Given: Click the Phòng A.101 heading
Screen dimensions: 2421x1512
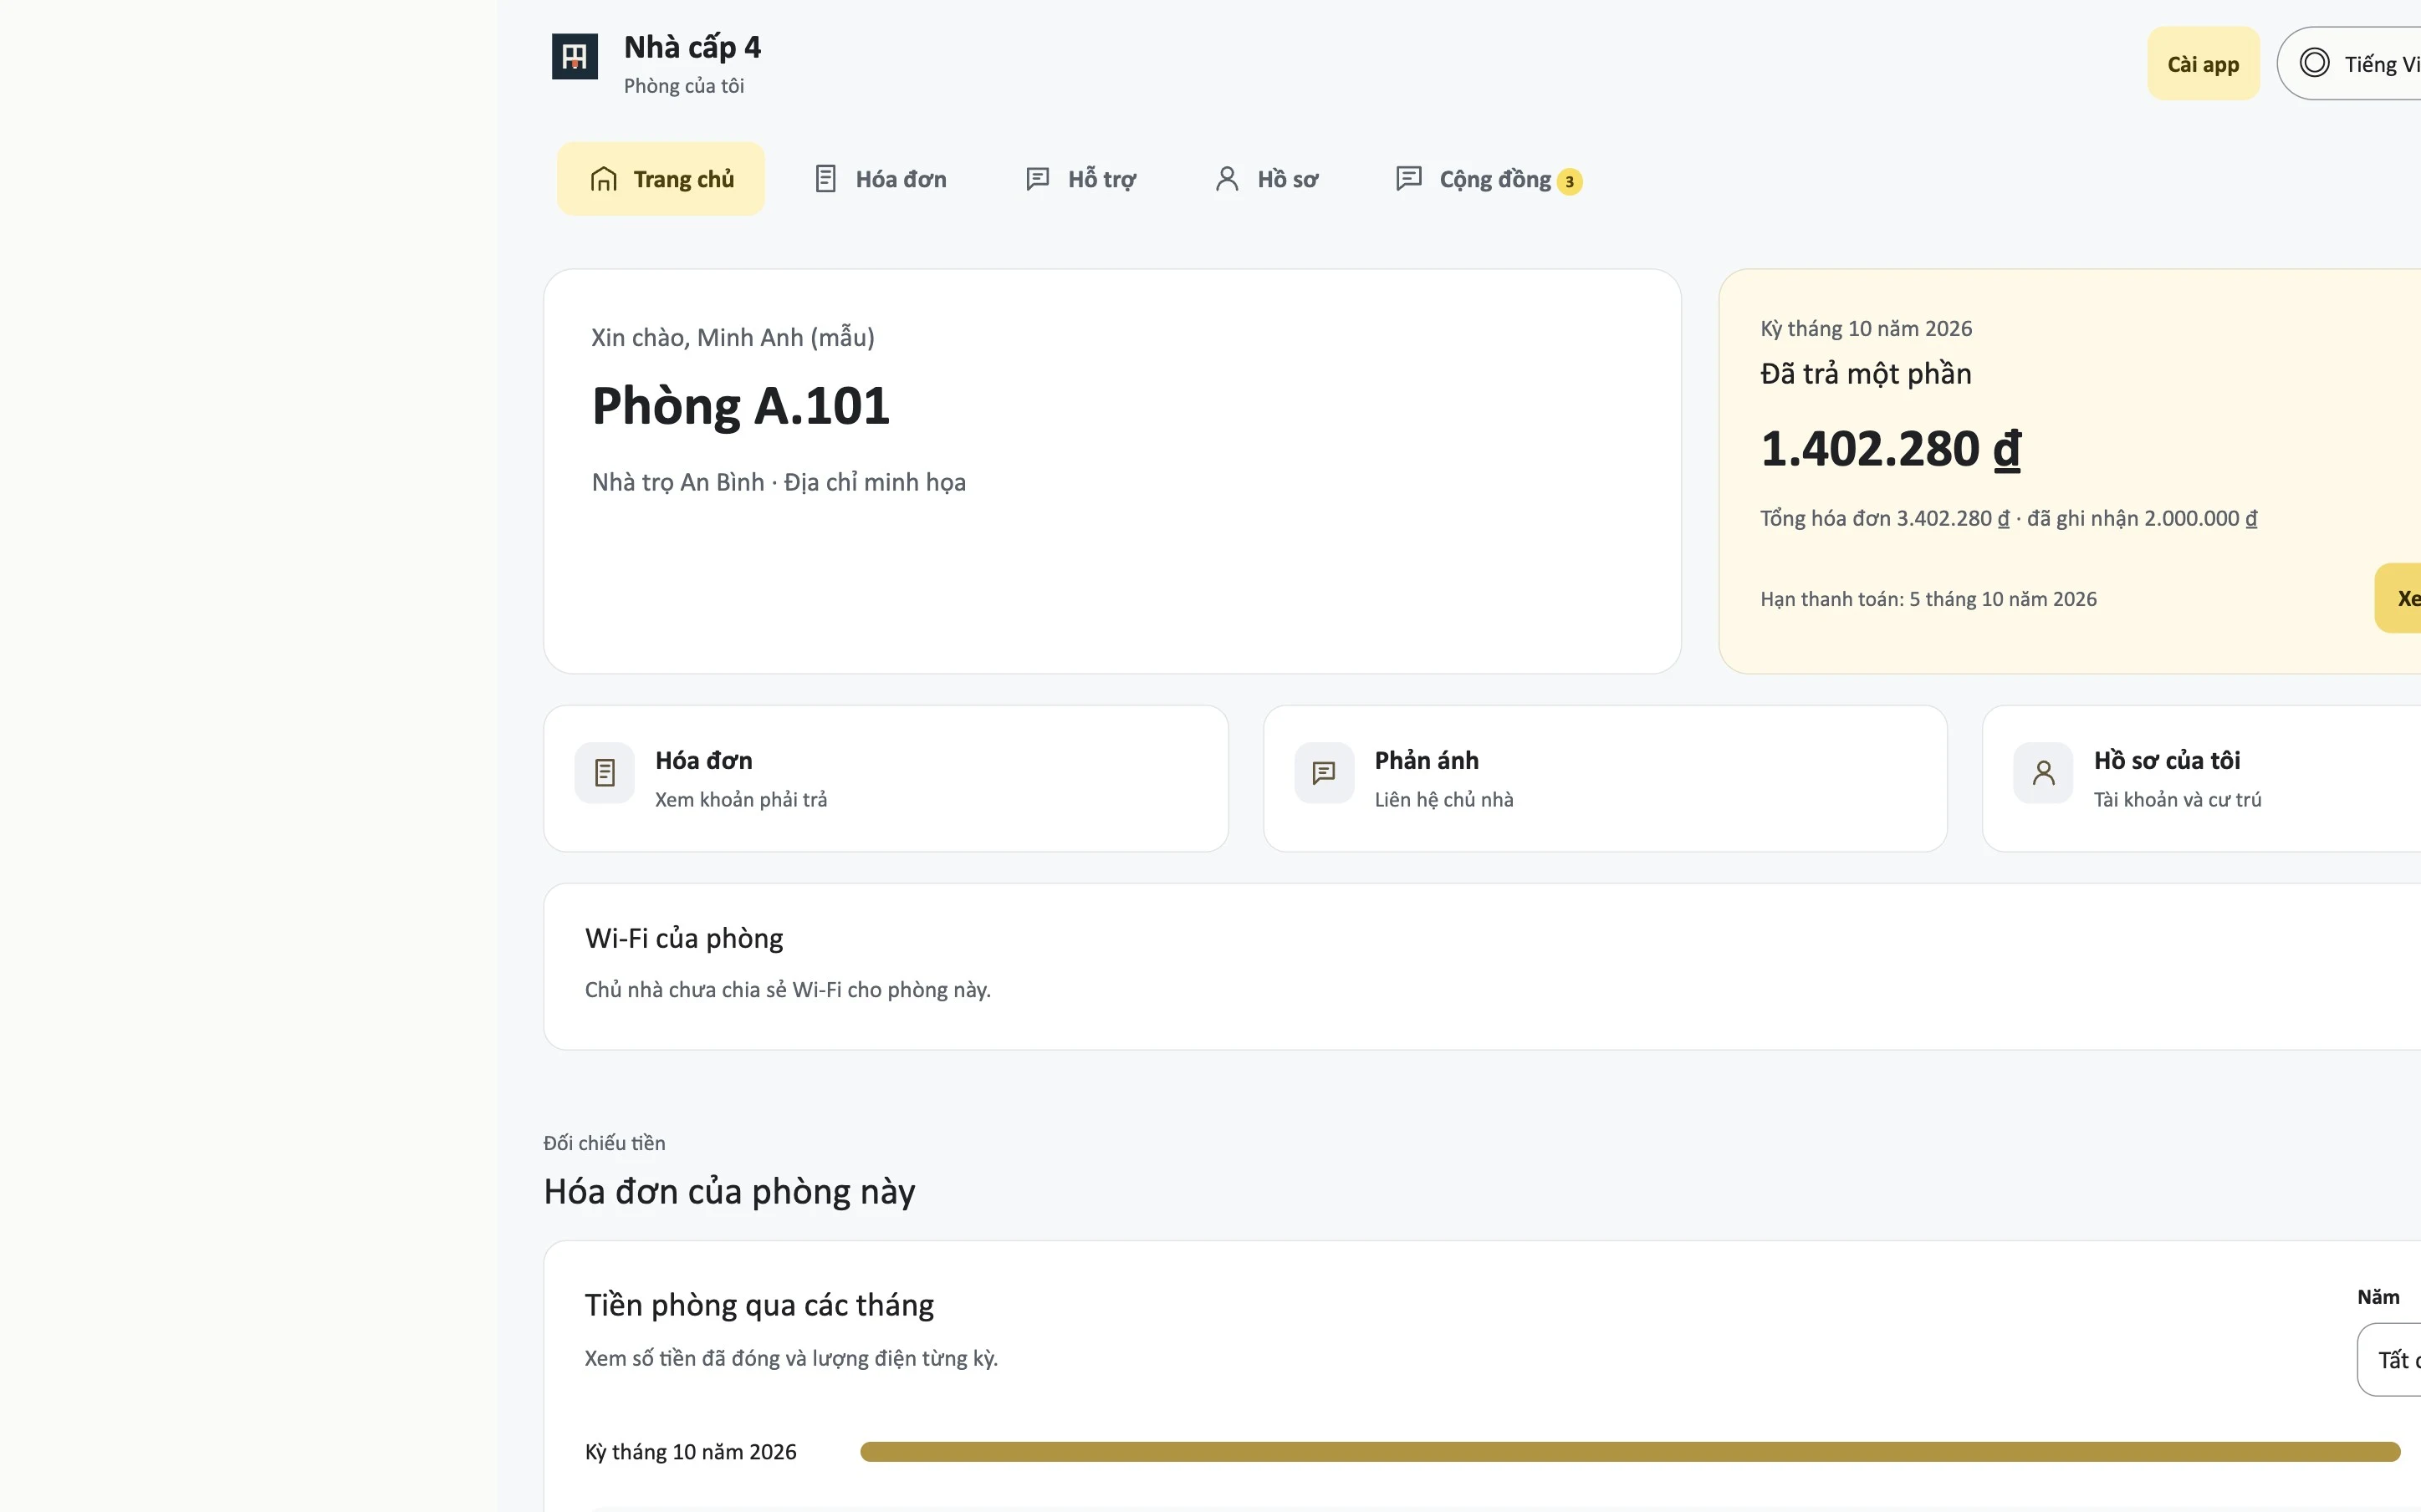Looking at the screenshot, I should 740,406.
